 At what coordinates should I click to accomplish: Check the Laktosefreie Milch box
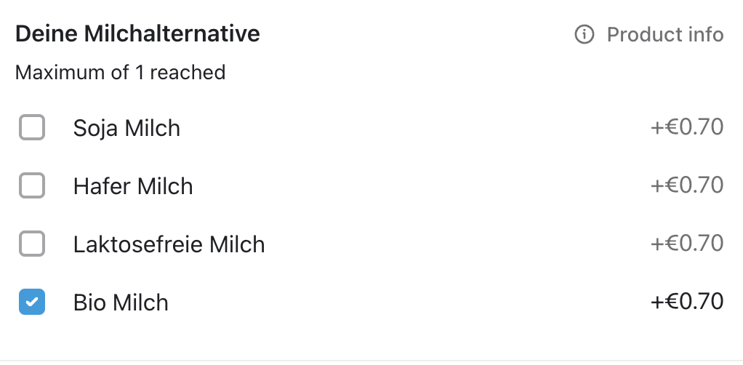32,244
